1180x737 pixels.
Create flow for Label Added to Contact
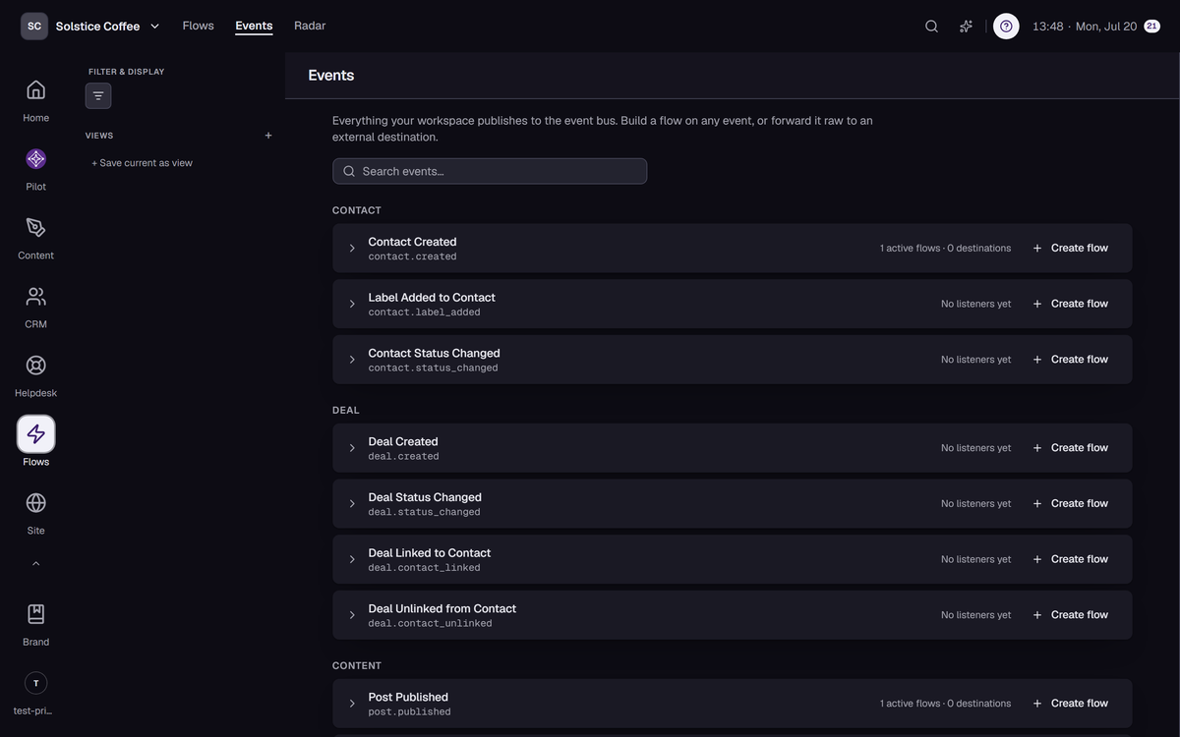pos(1071,304)
